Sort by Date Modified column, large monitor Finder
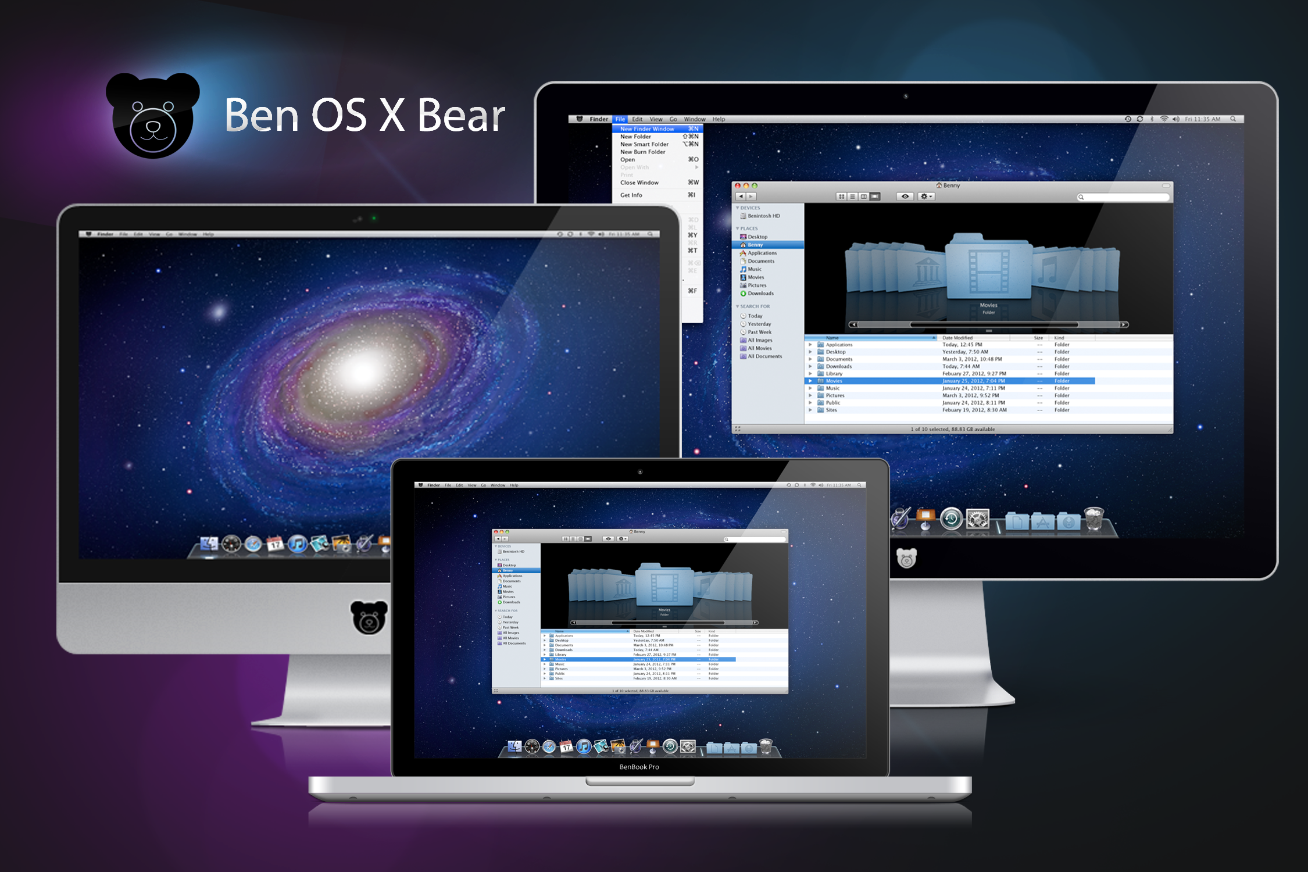The width and height of the screenshot is (1308, 872). click(x=974, y=338)
